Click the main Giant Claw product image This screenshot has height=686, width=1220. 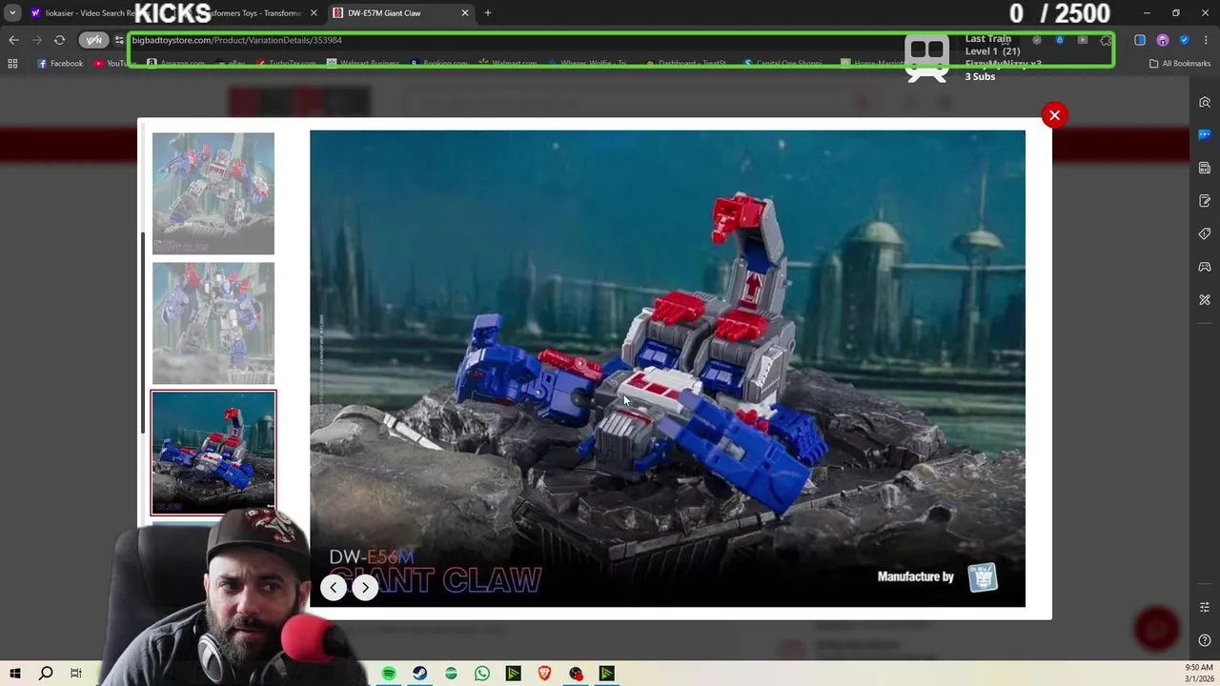point(667,369)
